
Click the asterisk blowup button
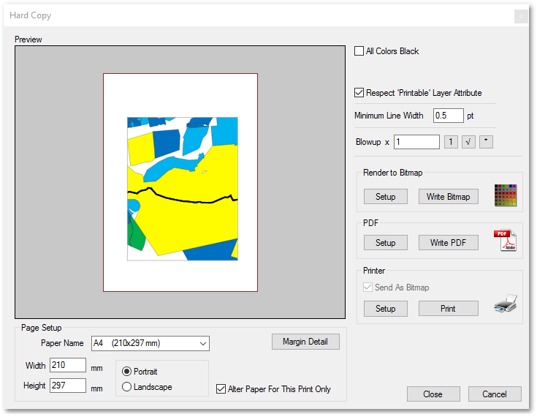pos(486,142)
